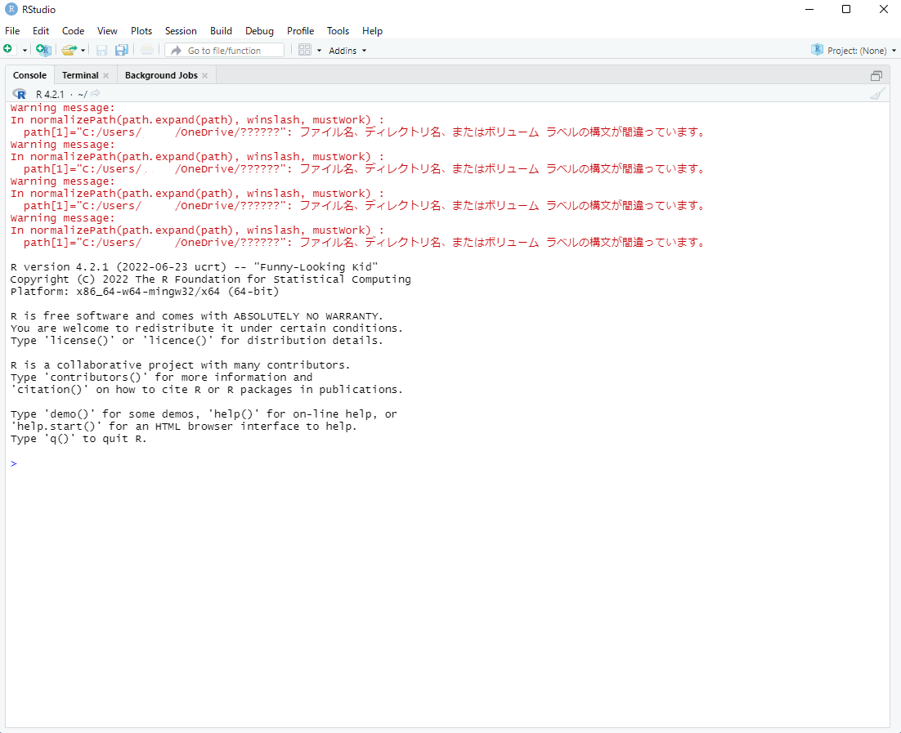The image size is (901, 733).
Task: Click the 'Copyright (C) 2022' line
Action: coord(210,279)
